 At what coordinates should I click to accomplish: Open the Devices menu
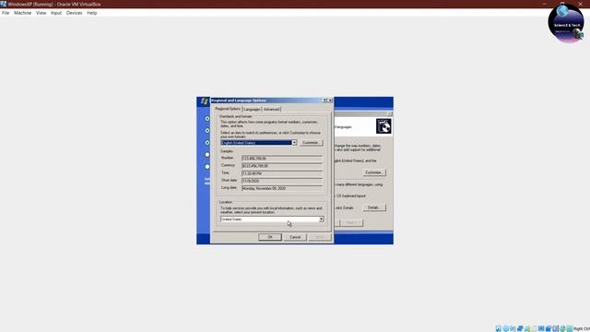(74, 13)
